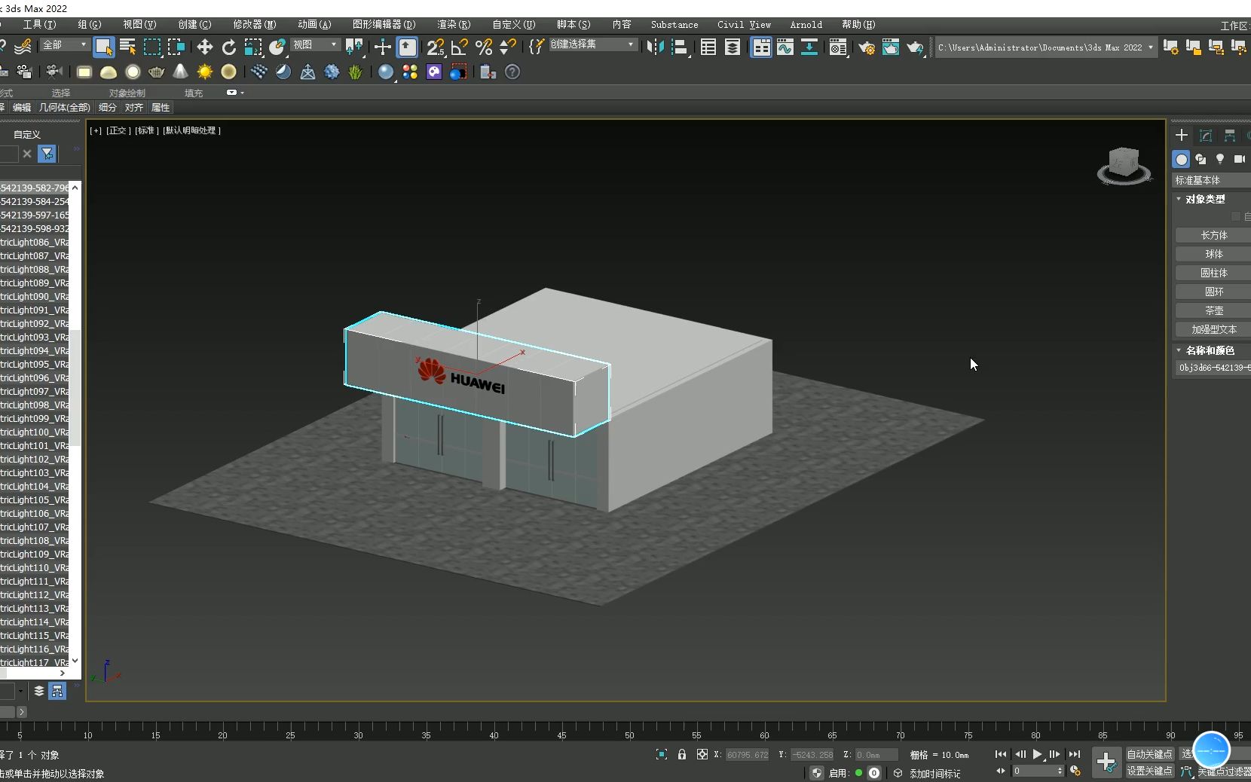The height and width of the screenshot is (782, 1251).
Task: Toggle '自动关键点' auto key mode
Action: (1149, 754)
